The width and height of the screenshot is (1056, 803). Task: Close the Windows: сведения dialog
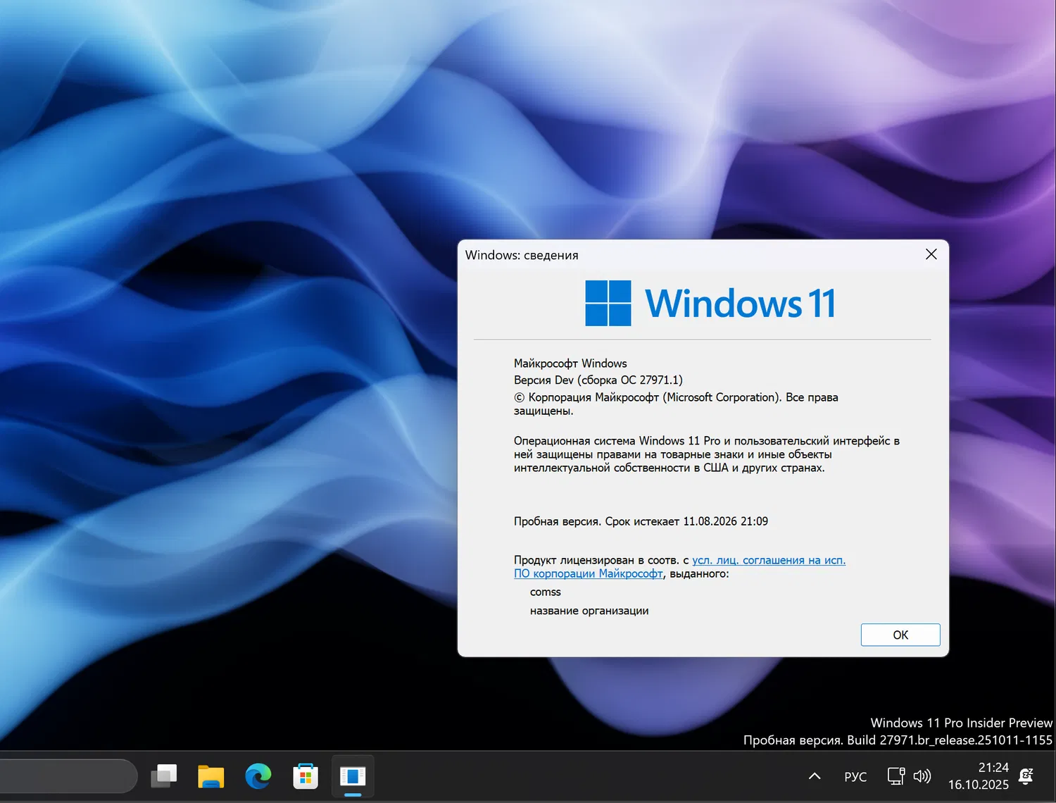point(931,254)
